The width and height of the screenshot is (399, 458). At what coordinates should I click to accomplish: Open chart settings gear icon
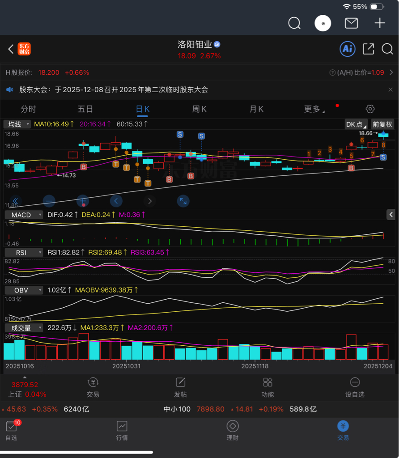coord(370,109)
